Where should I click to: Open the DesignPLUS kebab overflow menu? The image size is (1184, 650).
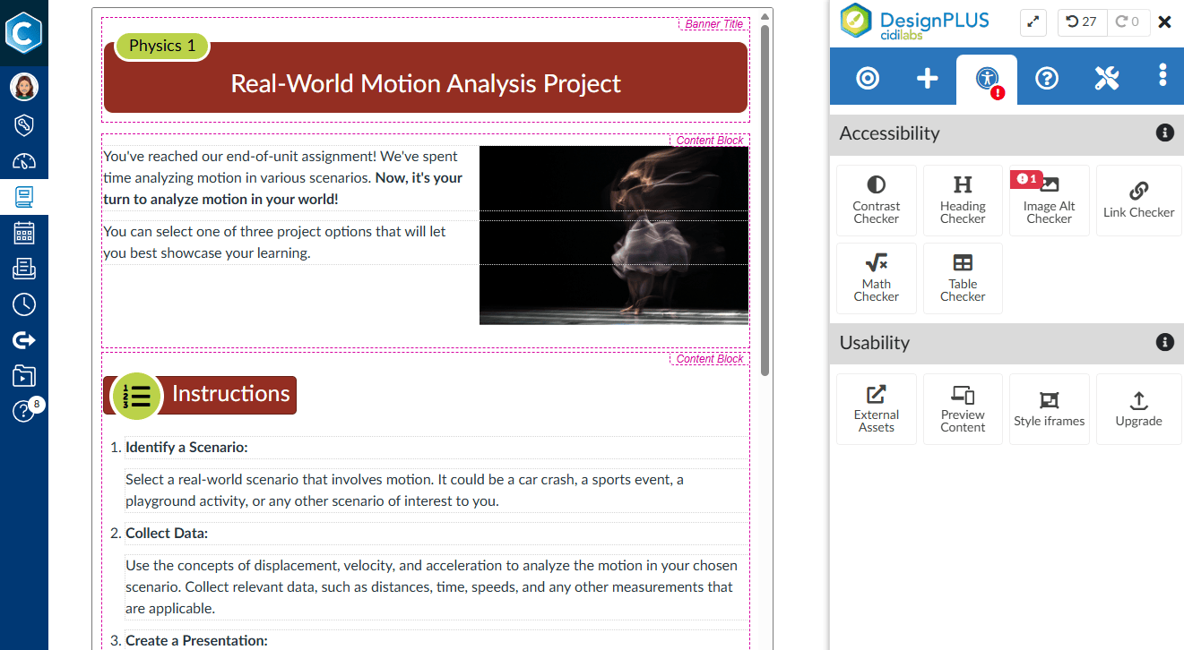click(1162, 77)
